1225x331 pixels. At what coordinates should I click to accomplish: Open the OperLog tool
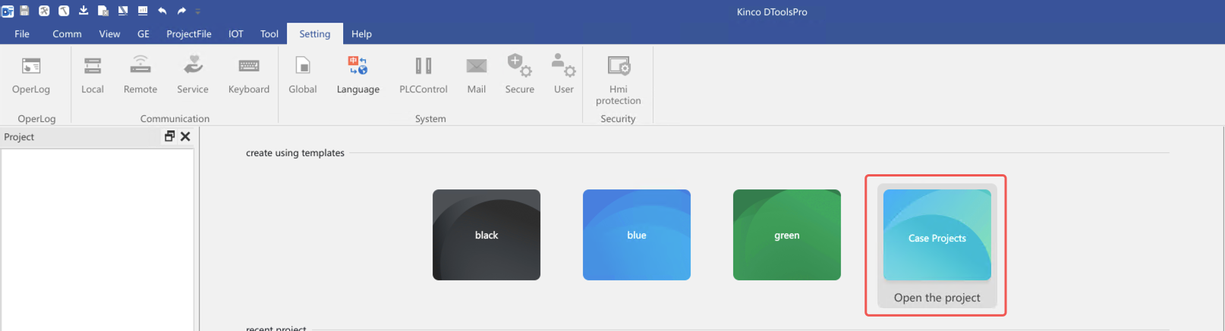click(31, 74)
